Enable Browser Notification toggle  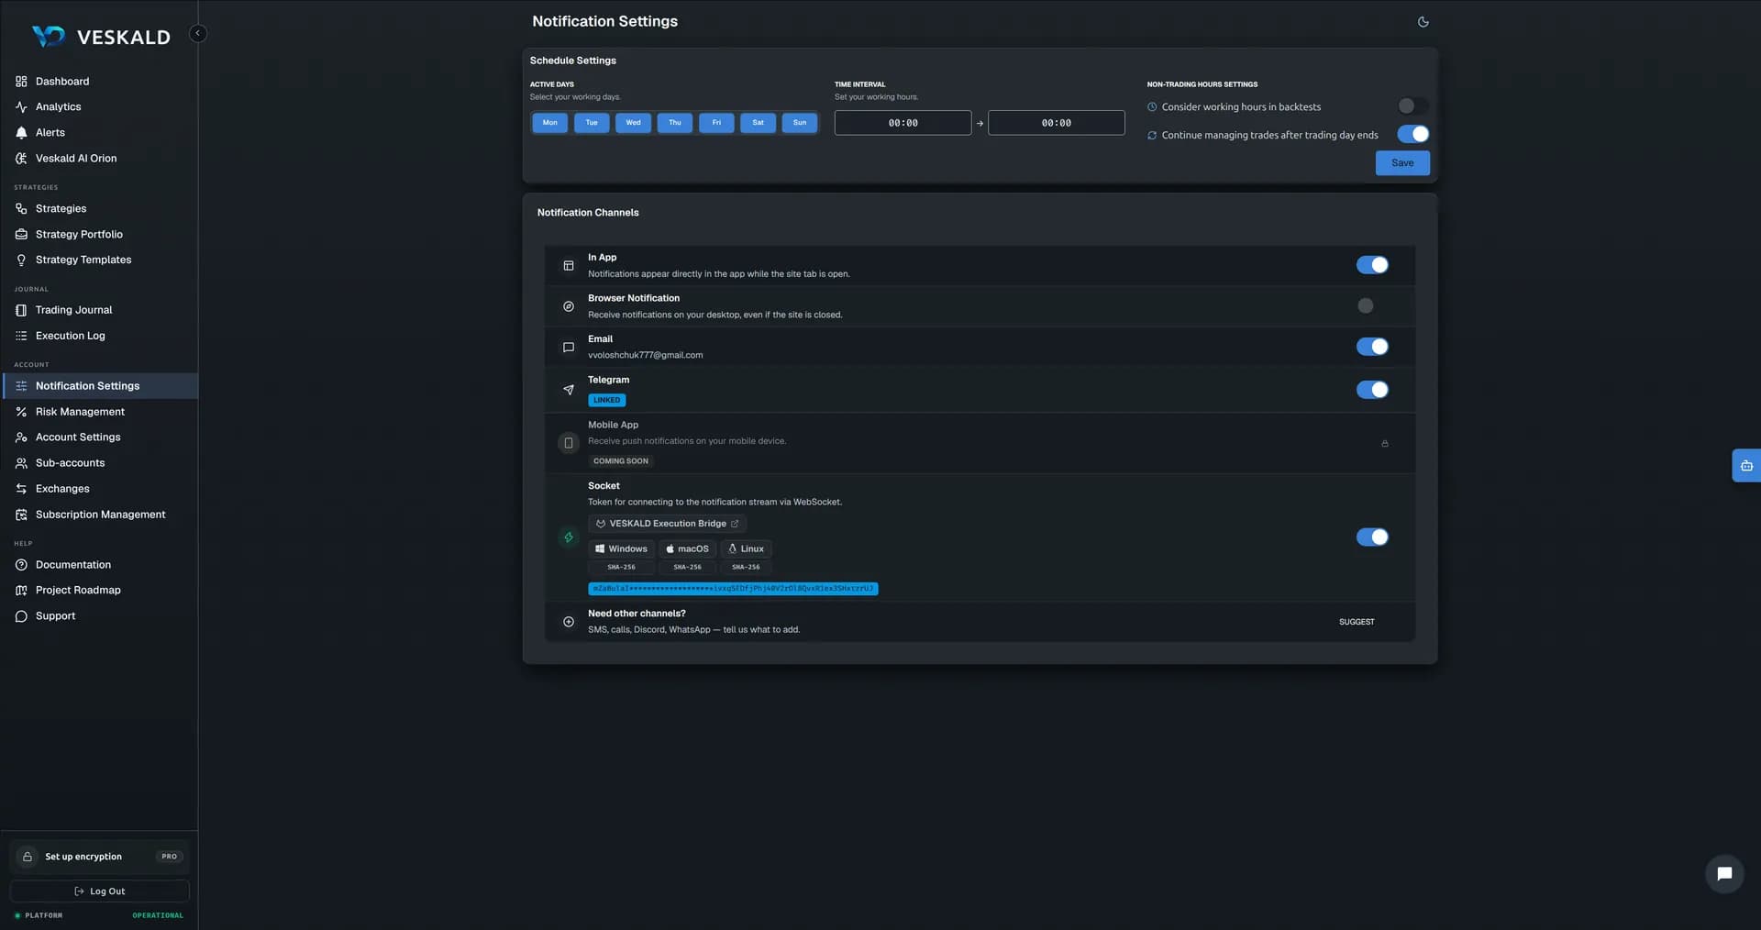(x=1372, y=306)
